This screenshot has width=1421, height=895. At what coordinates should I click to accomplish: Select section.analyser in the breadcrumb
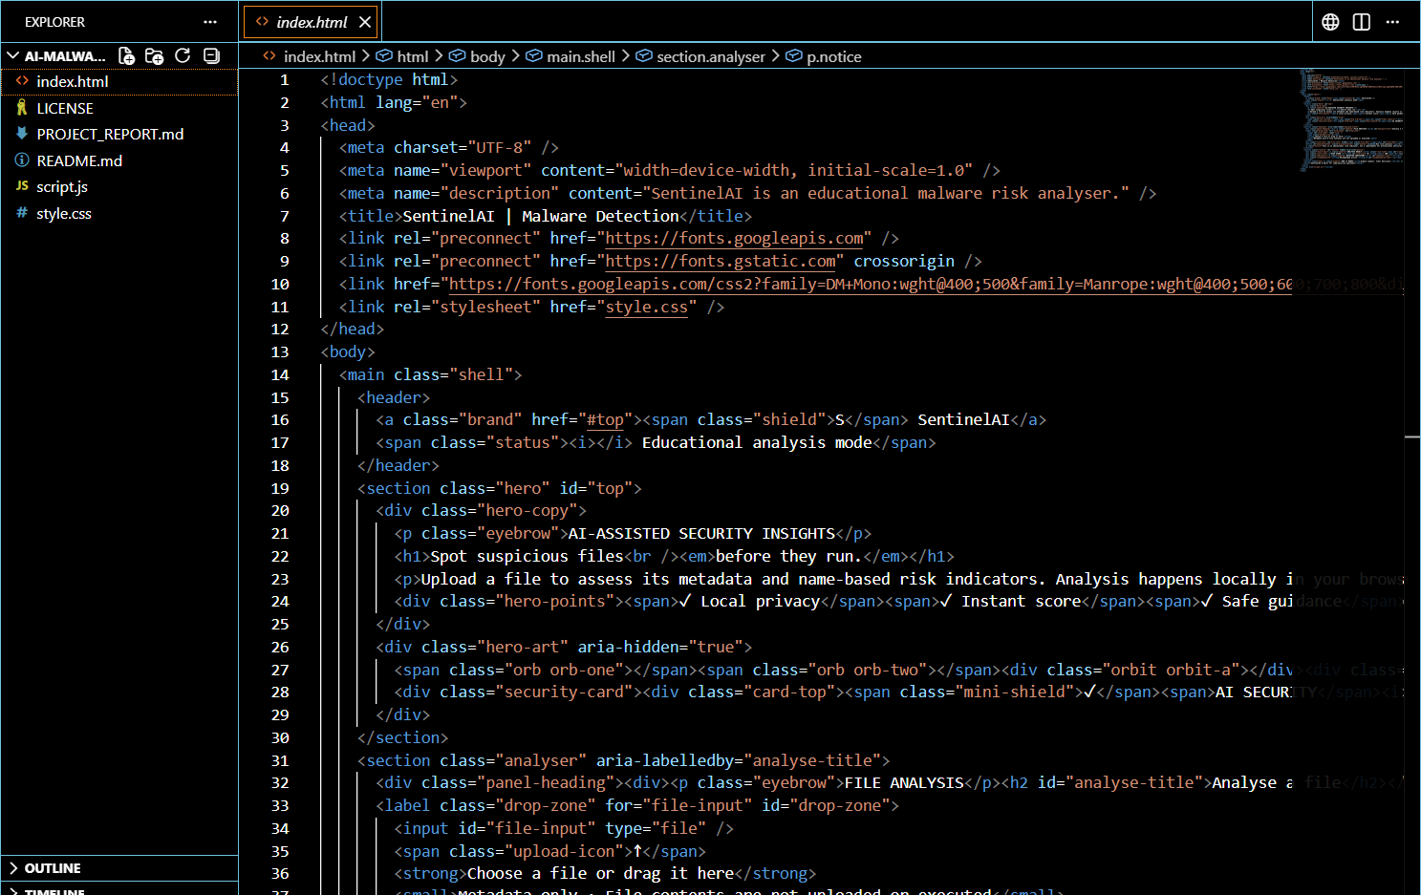[x=711, y=56]
